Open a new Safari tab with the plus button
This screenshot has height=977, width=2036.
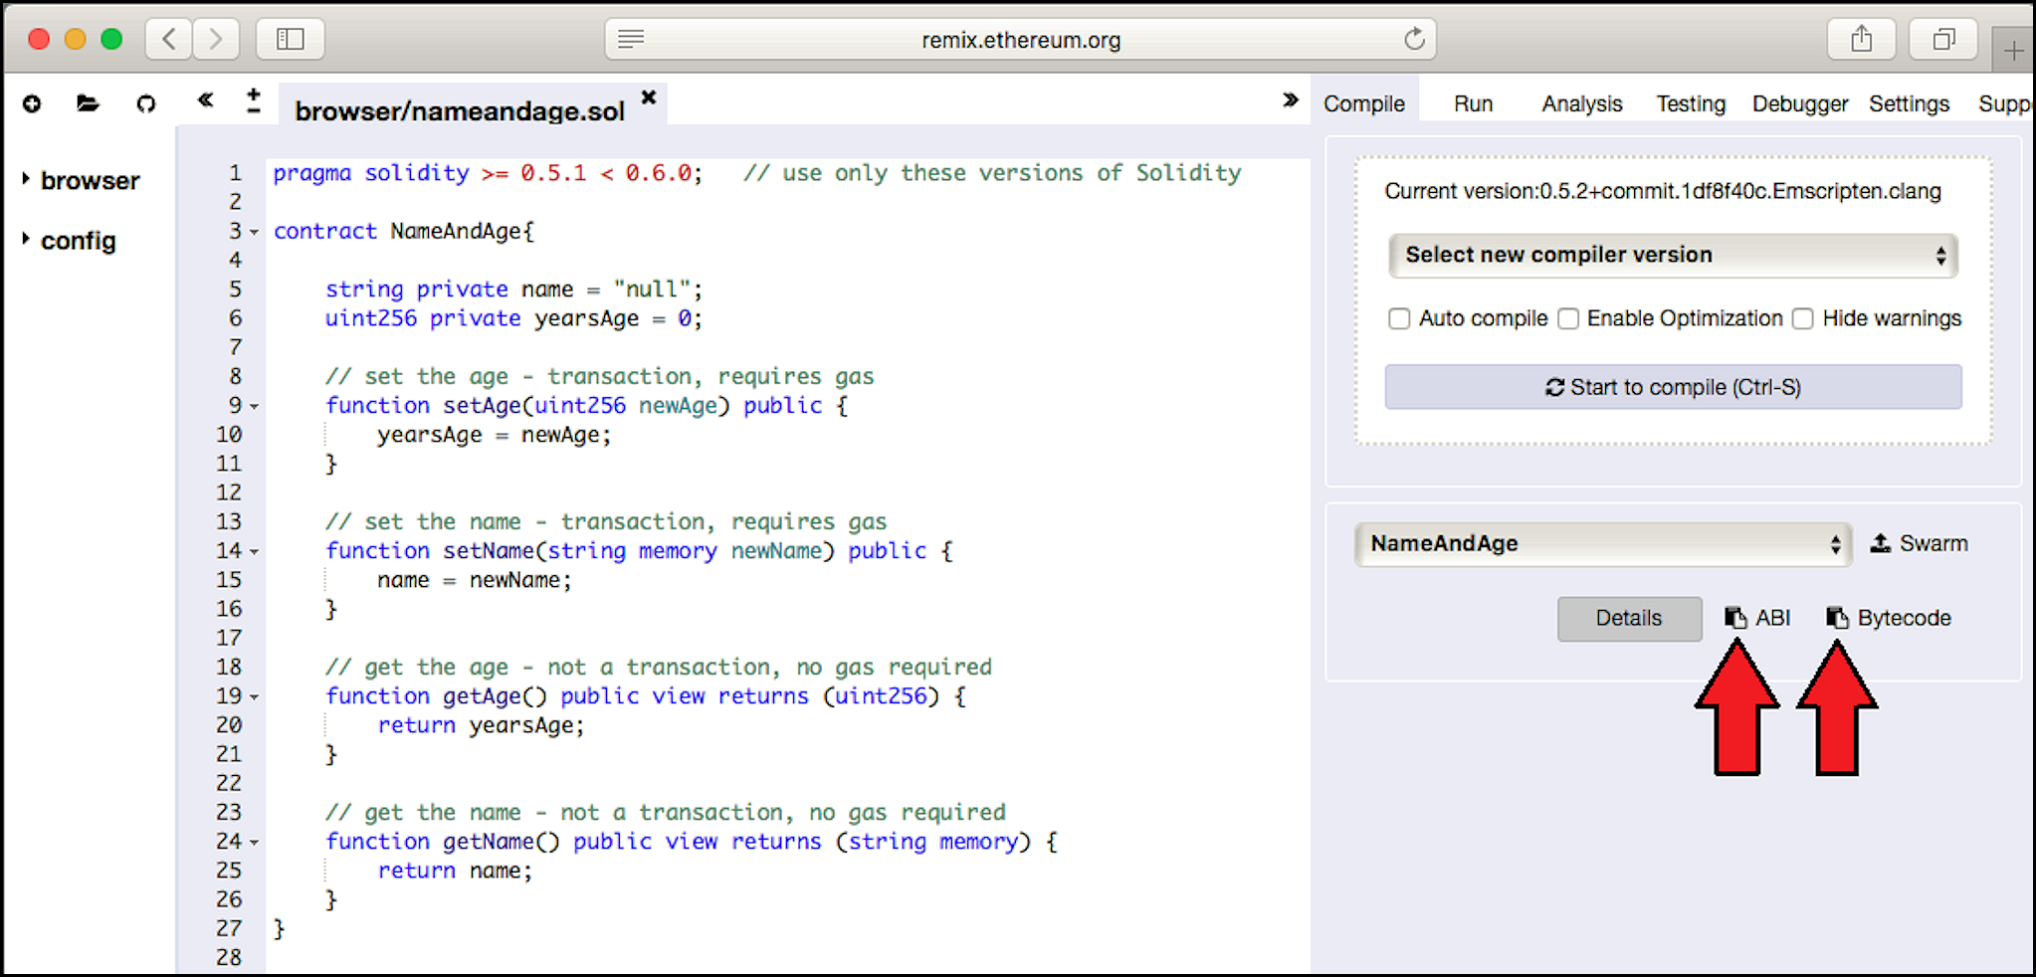point(2013,50)
